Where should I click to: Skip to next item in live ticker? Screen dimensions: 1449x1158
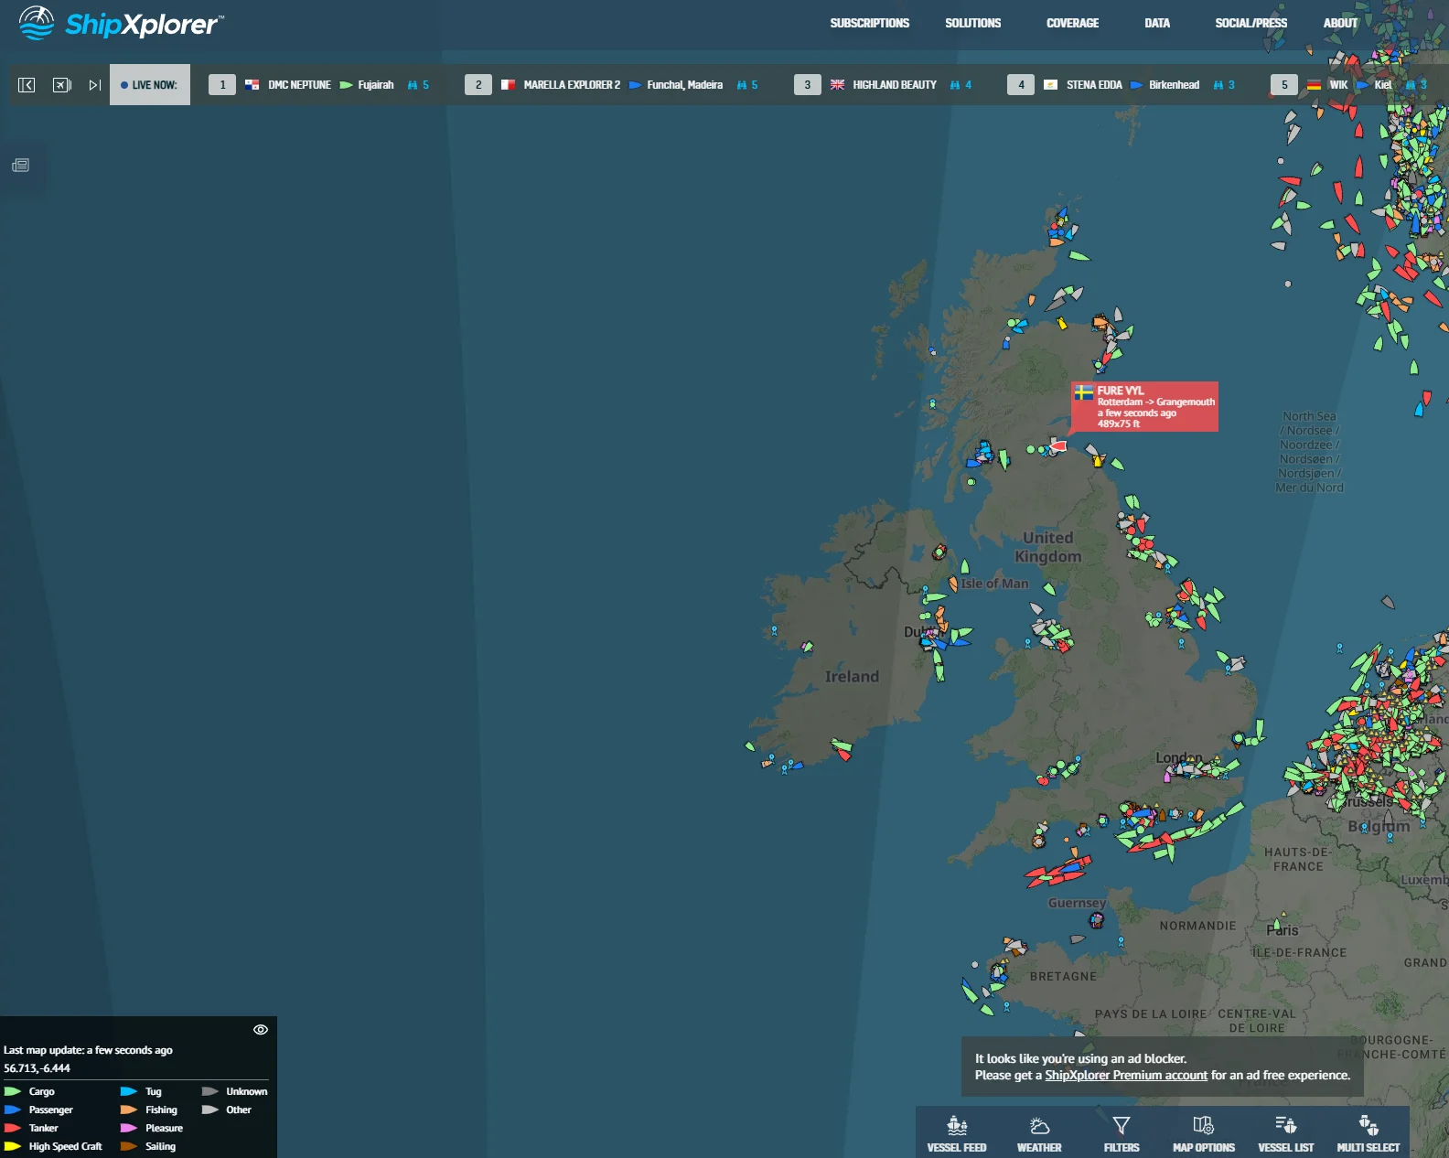pos(94,85)
